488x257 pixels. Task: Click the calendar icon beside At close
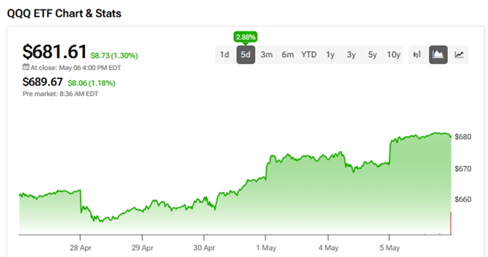click(x=26, y=67)
